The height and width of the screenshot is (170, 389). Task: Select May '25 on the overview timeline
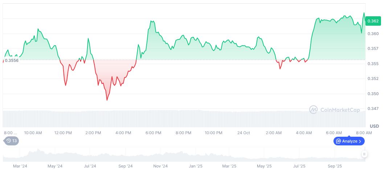tap(264, 166)
